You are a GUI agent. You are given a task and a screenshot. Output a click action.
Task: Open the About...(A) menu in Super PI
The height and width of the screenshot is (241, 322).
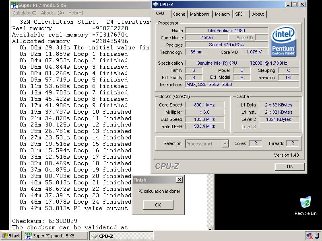pos(52,13)
